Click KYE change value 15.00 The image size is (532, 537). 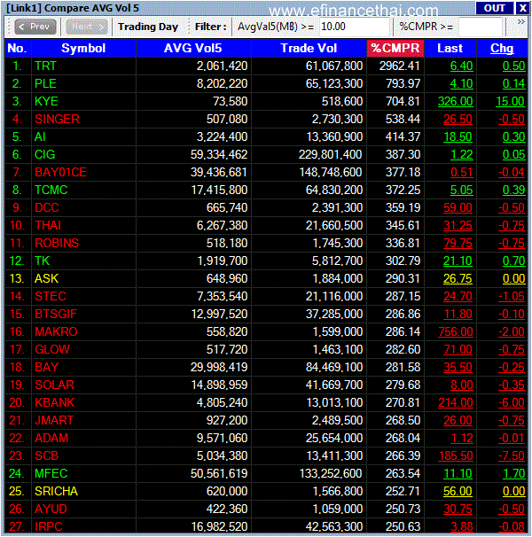[x=510, y=101]
